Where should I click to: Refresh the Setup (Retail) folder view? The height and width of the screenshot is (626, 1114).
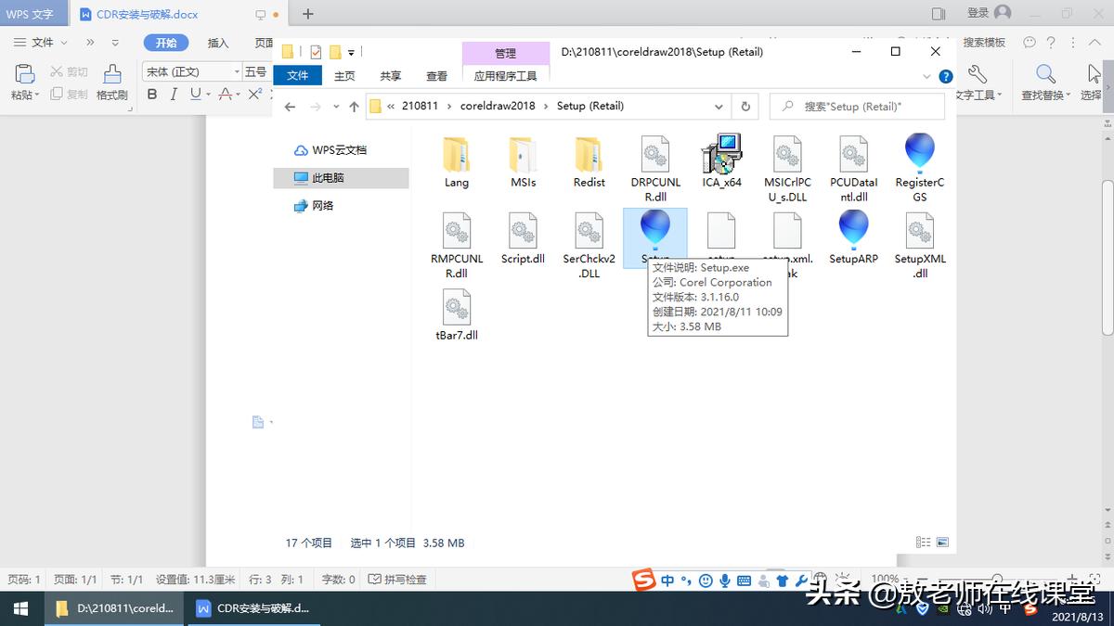(745, 106)
